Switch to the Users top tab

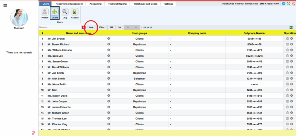45,4
